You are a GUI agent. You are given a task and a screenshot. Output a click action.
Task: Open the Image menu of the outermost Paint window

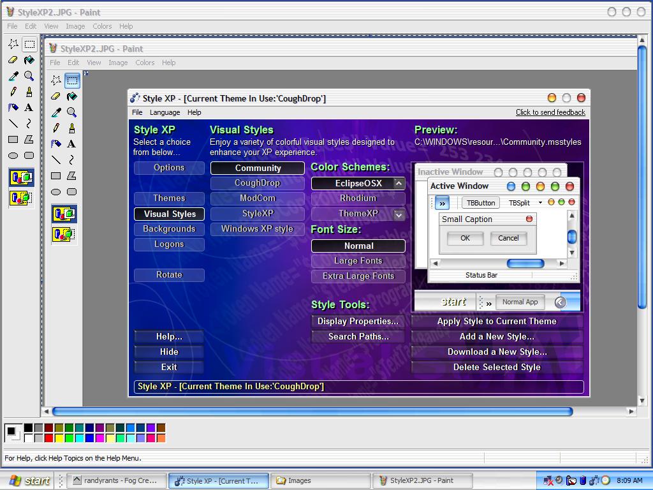click(75, 26)
